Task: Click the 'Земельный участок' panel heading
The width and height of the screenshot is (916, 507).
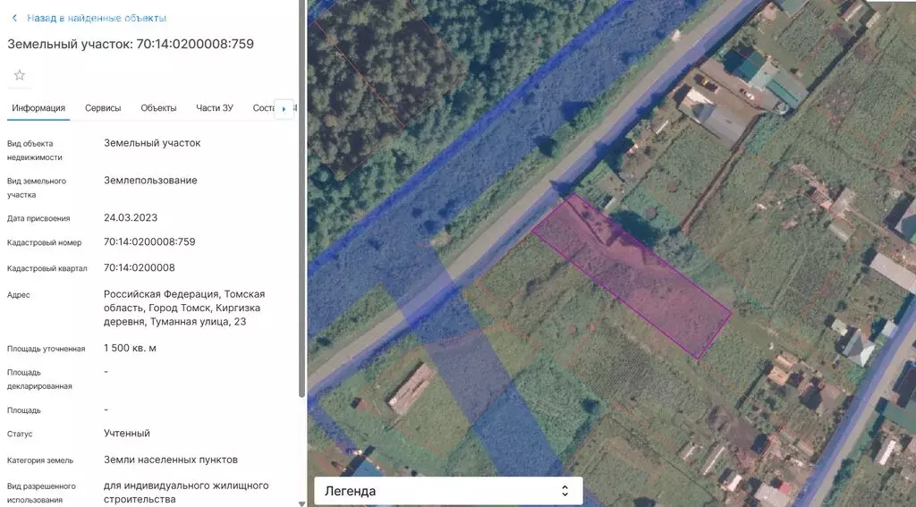Action: click(x=131, y=43)
